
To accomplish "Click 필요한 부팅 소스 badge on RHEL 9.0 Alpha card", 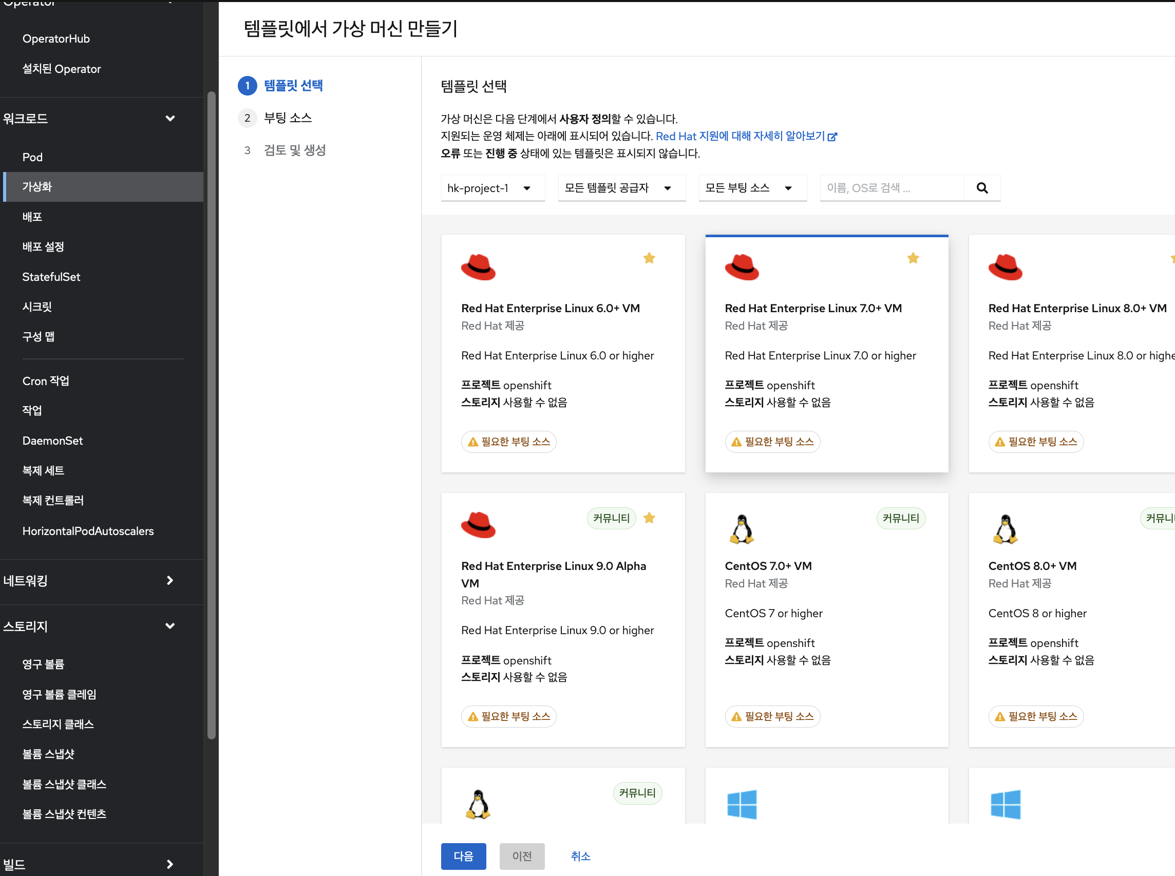I will click(x=509, y=716).
